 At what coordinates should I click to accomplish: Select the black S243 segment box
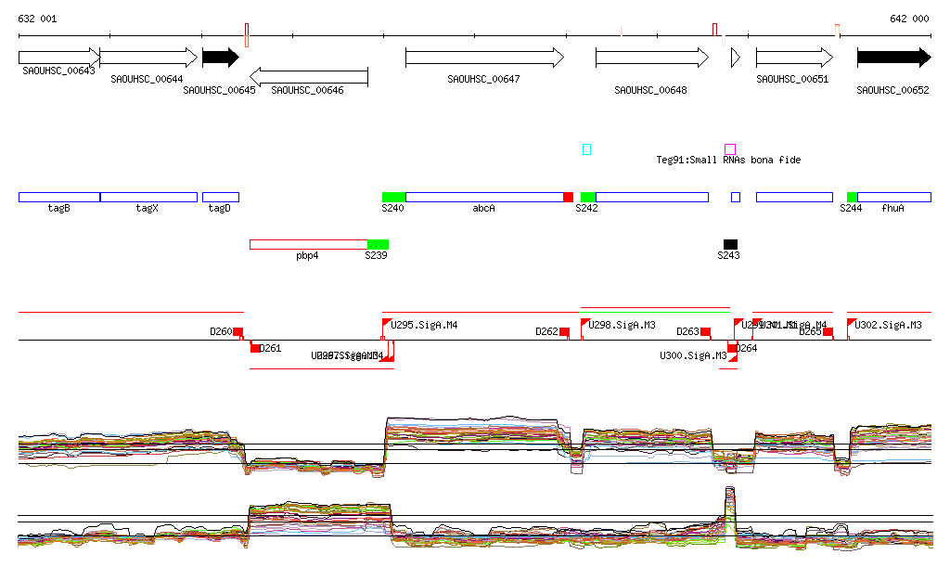coord(731,244)
